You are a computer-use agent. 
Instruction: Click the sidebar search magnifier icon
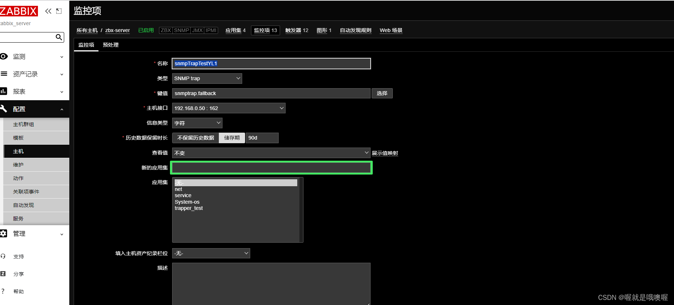point(59,37)
